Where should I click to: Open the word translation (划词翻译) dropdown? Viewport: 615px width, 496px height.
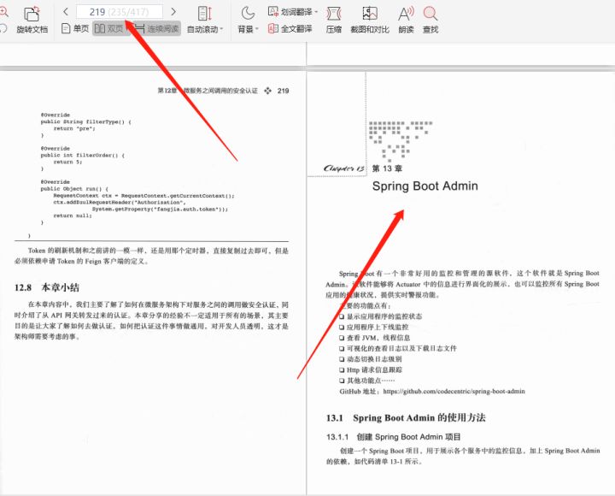coord(293,12)
